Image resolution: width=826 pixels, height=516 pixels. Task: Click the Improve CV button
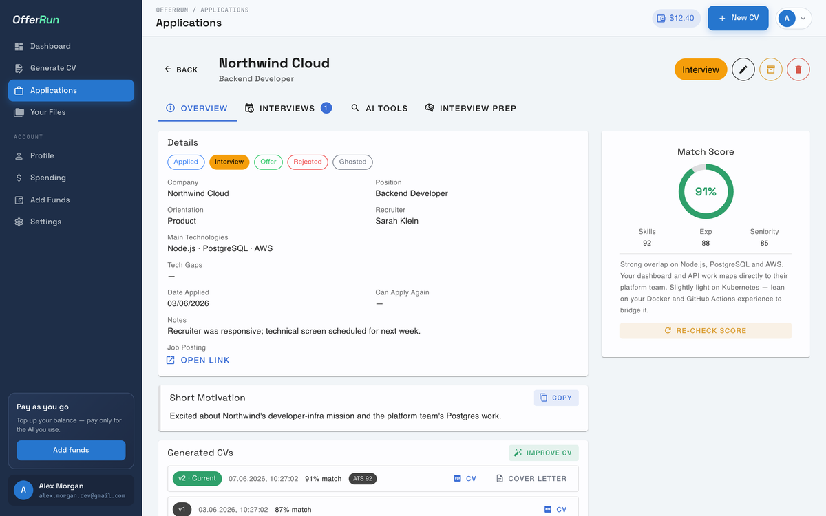coord(544,453)
